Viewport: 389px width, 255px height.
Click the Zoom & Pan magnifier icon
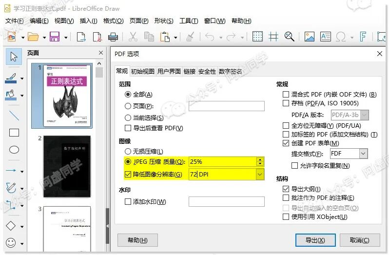tap(289, 37)
